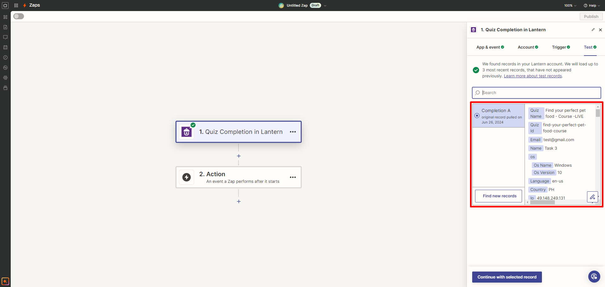Click the edit record pencil icon
The image size is (605, 287).
(x=592, y=197)
